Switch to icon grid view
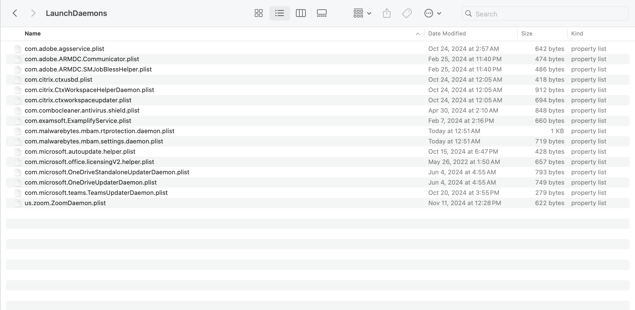 tap(258, 13)
